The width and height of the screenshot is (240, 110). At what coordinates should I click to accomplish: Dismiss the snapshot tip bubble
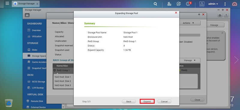[222, 33]
